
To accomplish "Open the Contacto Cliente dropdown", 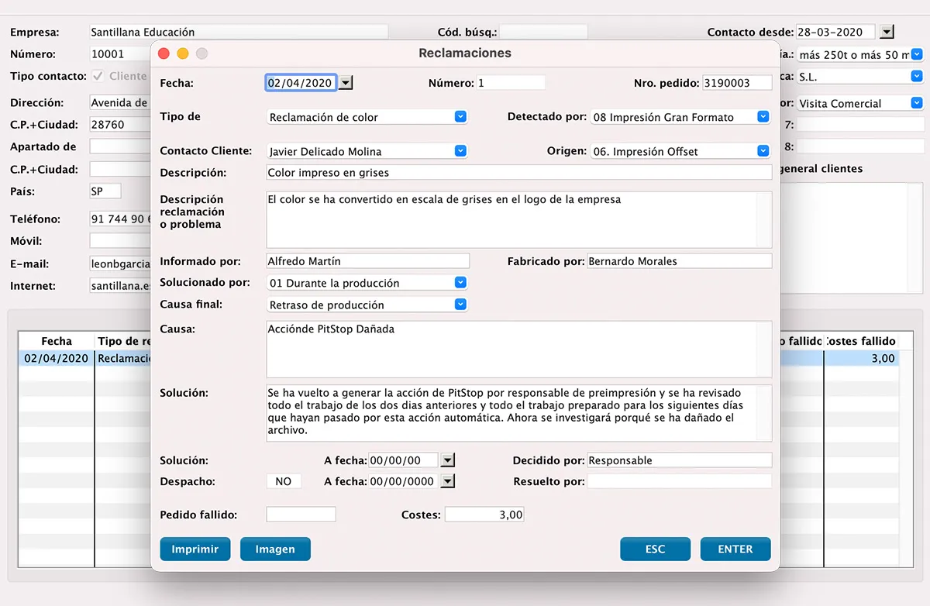I will tap(460, 151).
